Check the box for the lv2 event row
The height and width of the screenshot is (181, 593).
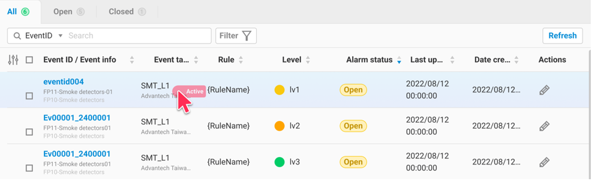(x=29, y=132)
